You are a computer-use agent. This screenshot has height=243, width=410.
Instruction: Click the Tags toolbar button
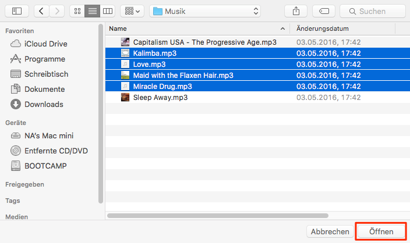[x=324, y=11]
